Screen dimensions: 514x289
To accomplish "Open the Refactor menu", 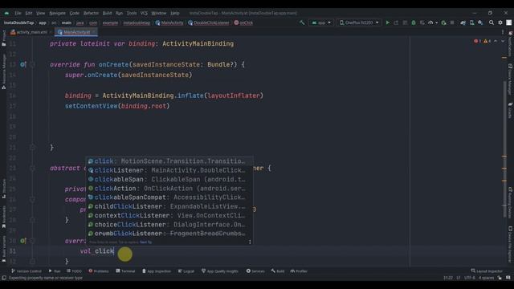I will [91, 13].
